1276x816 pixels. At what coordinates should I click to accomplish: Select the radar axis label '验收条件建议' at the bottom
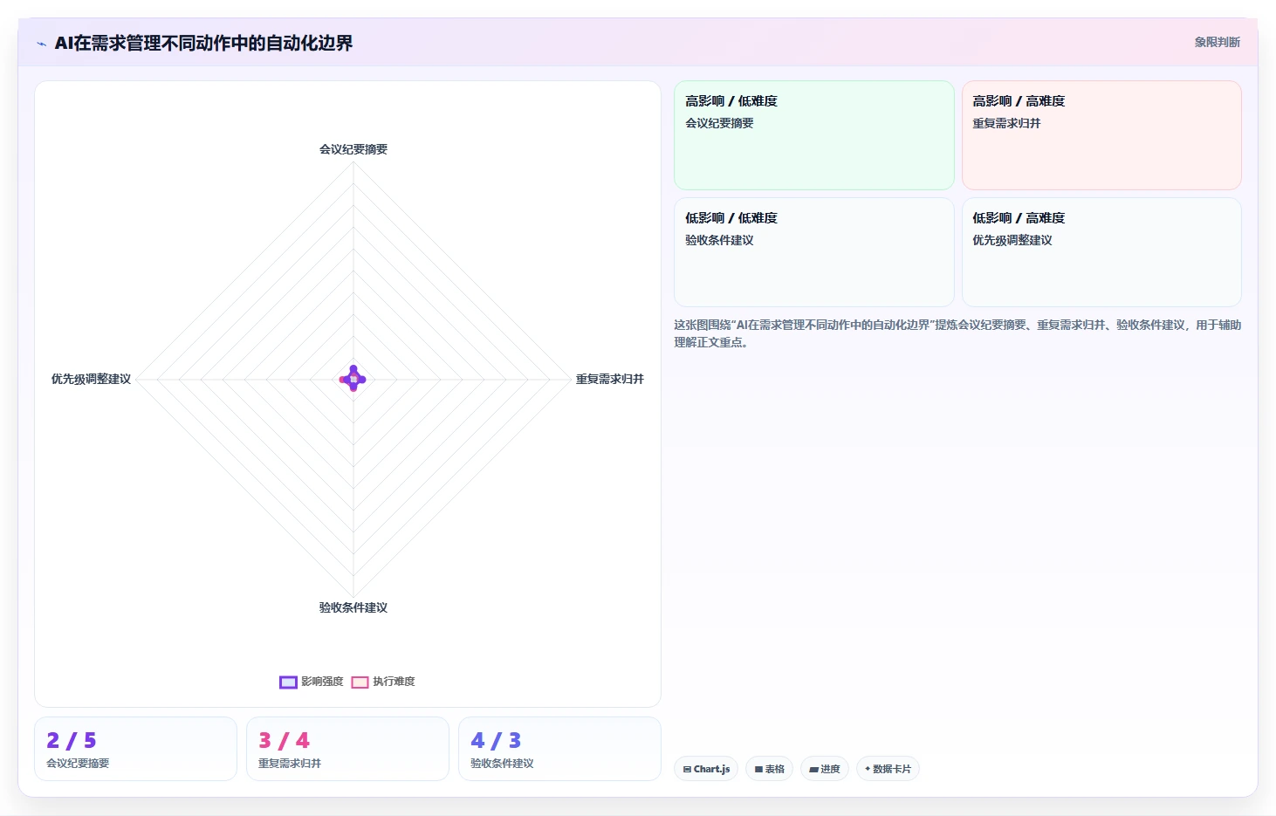[x=353, y=607]
